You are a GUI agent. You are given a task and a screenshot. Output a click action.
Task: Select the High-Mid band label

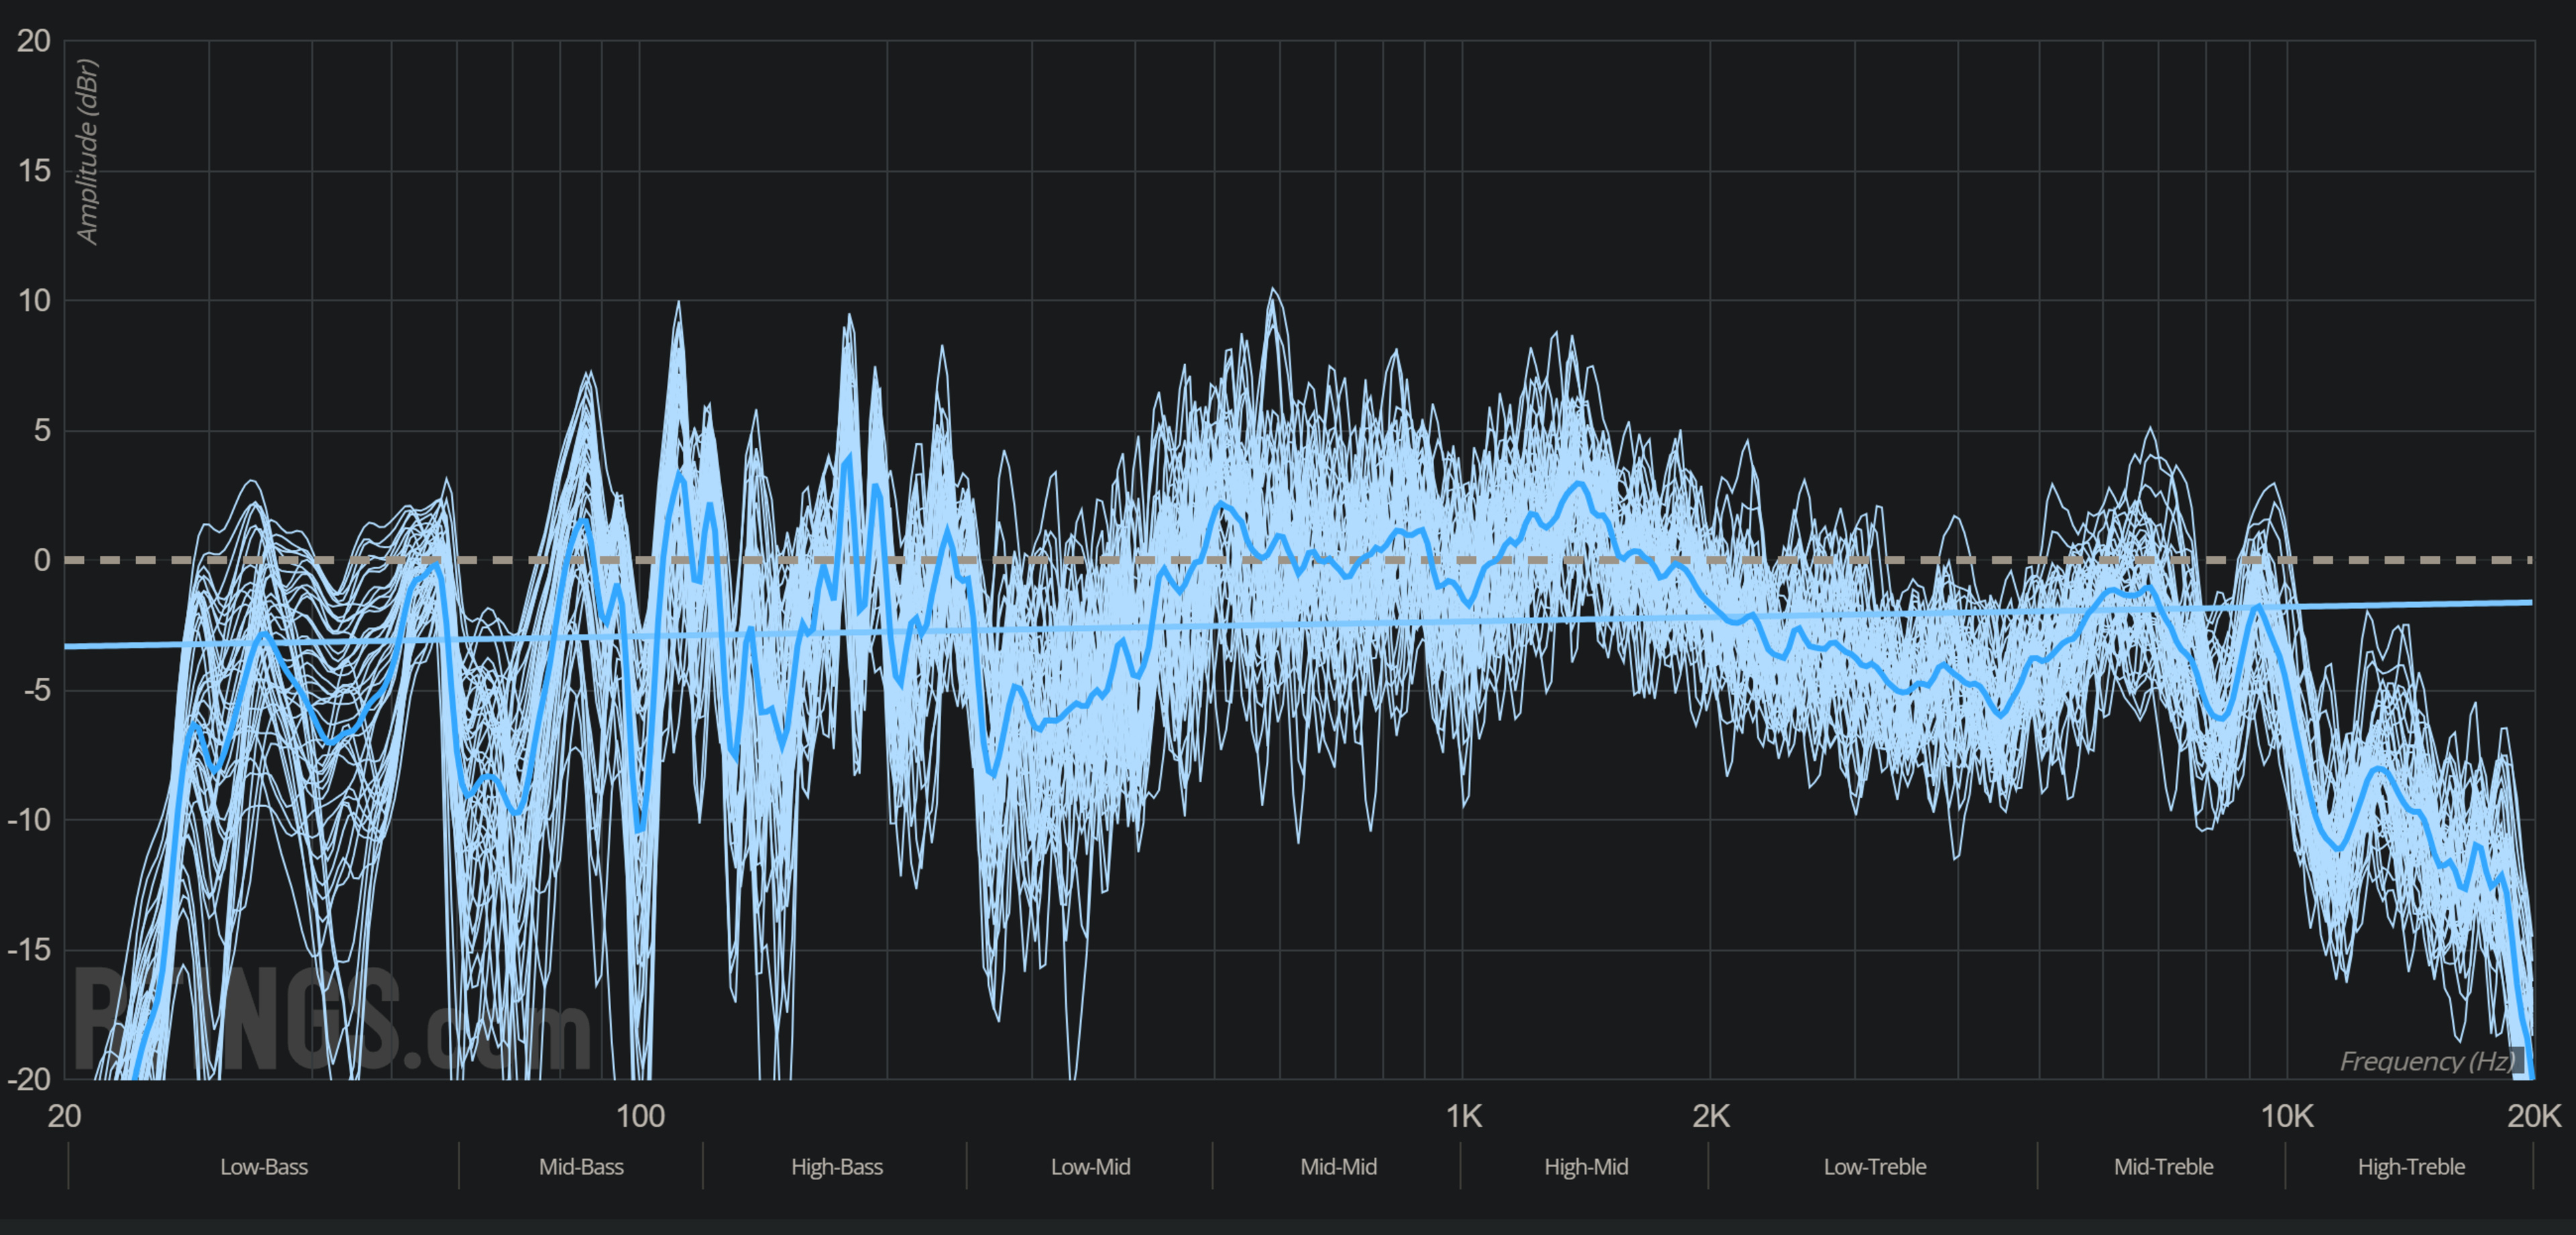[x=1586, y=1166]
